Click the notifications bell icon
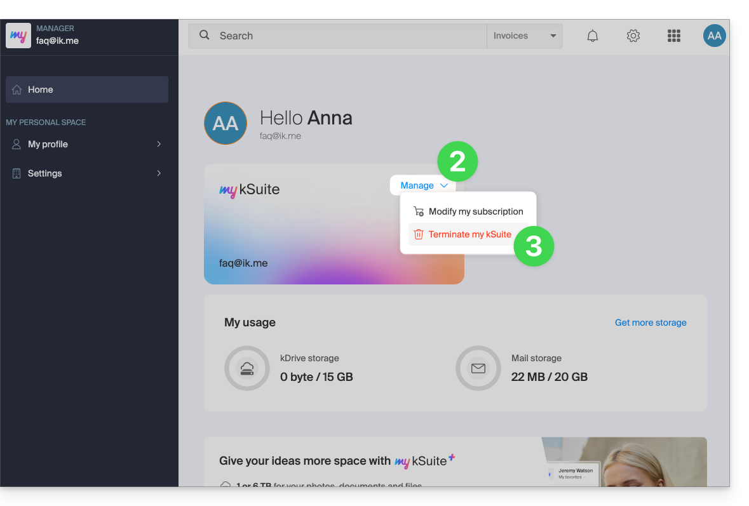Viewport: 749px width, 506px height. click(592, 36)
